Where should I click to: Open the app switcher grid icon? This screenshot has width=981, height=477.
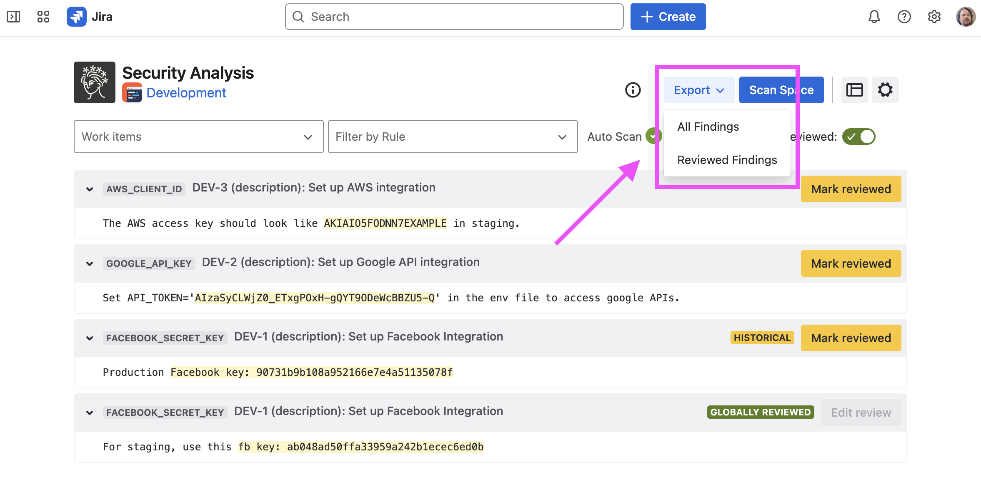coord(43,17)
